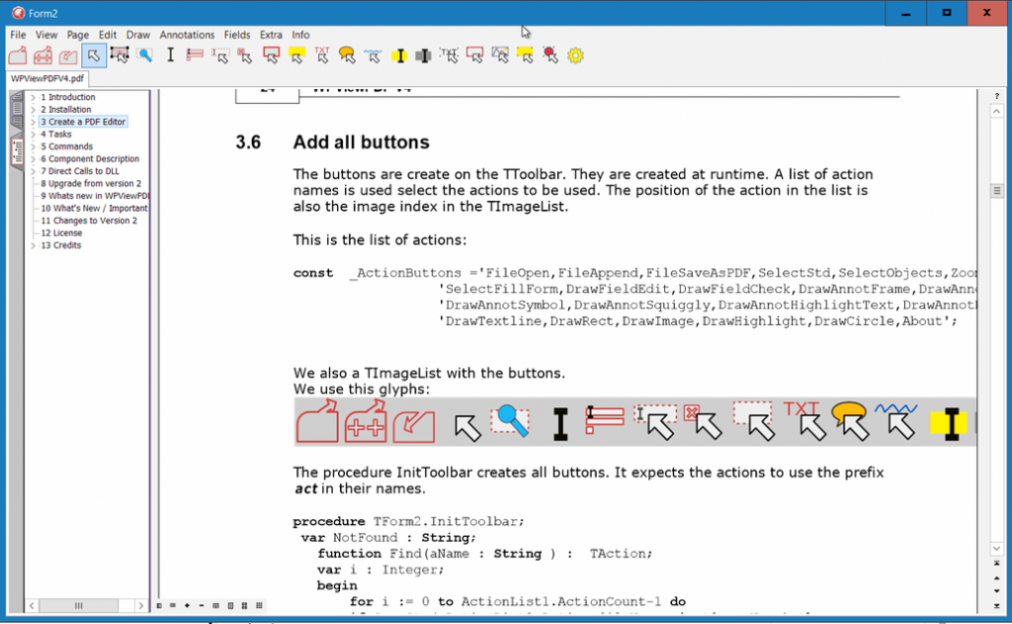The image size is (1012, 624).
Task: Jump to '8 Upgrade from version 2' bookmark
Action: tap(91, 184)
